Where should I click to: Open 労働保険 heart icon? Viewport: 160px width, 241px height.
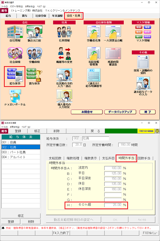coord(34,54)
